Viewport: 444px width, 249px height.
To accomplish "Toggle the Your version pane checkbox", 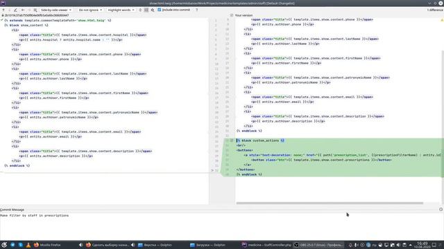I will 232,15.
